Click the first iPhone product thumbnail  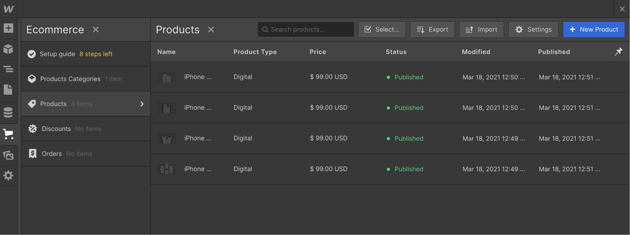click(x=167, y=77)
